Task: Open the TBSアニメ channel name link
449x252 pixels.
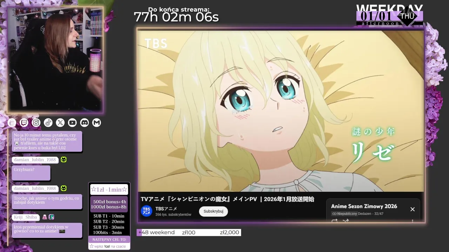Action: coord(166,209)
